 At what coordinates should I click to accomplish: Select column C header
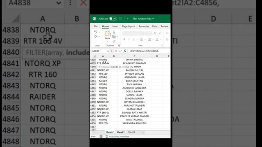click(134, 56)
